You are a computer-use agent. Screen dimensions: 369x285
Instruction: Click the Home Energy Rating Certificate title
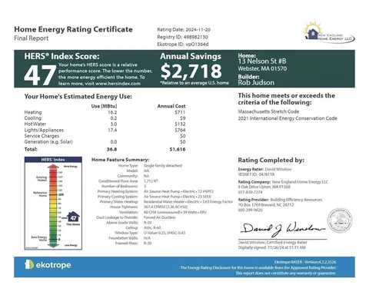(73, 29)
